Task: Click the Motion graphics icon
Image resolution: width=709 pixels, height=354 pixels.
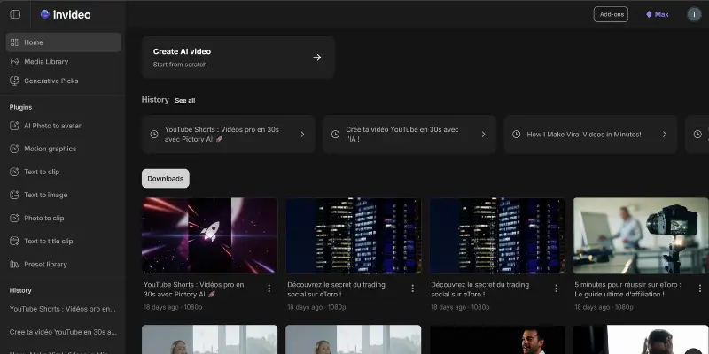Action: coord(14,149)
